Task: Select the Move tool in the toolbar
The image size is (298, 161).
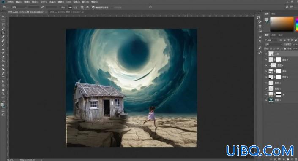Action: pos(3,16)
